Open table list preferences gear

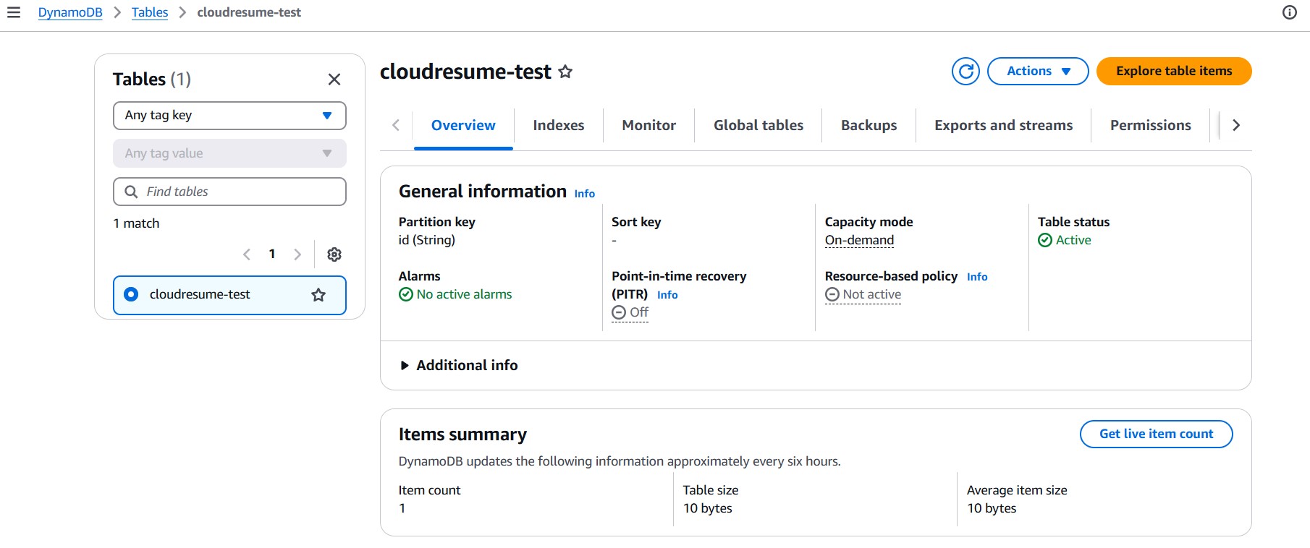(x=334, y=254)
